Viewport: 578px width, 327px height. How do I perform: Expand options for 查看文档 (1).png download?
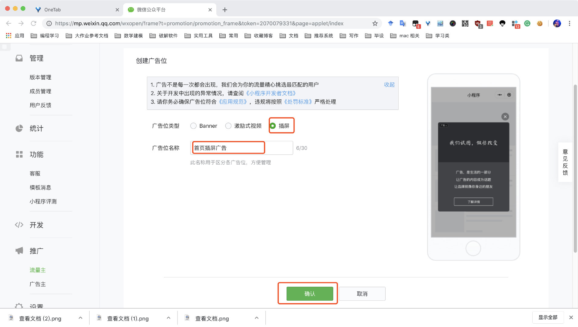click(168, 318)
